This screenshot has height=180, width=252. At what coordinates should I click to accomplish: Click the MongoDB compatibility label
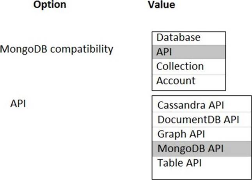(x=57, y=50)
